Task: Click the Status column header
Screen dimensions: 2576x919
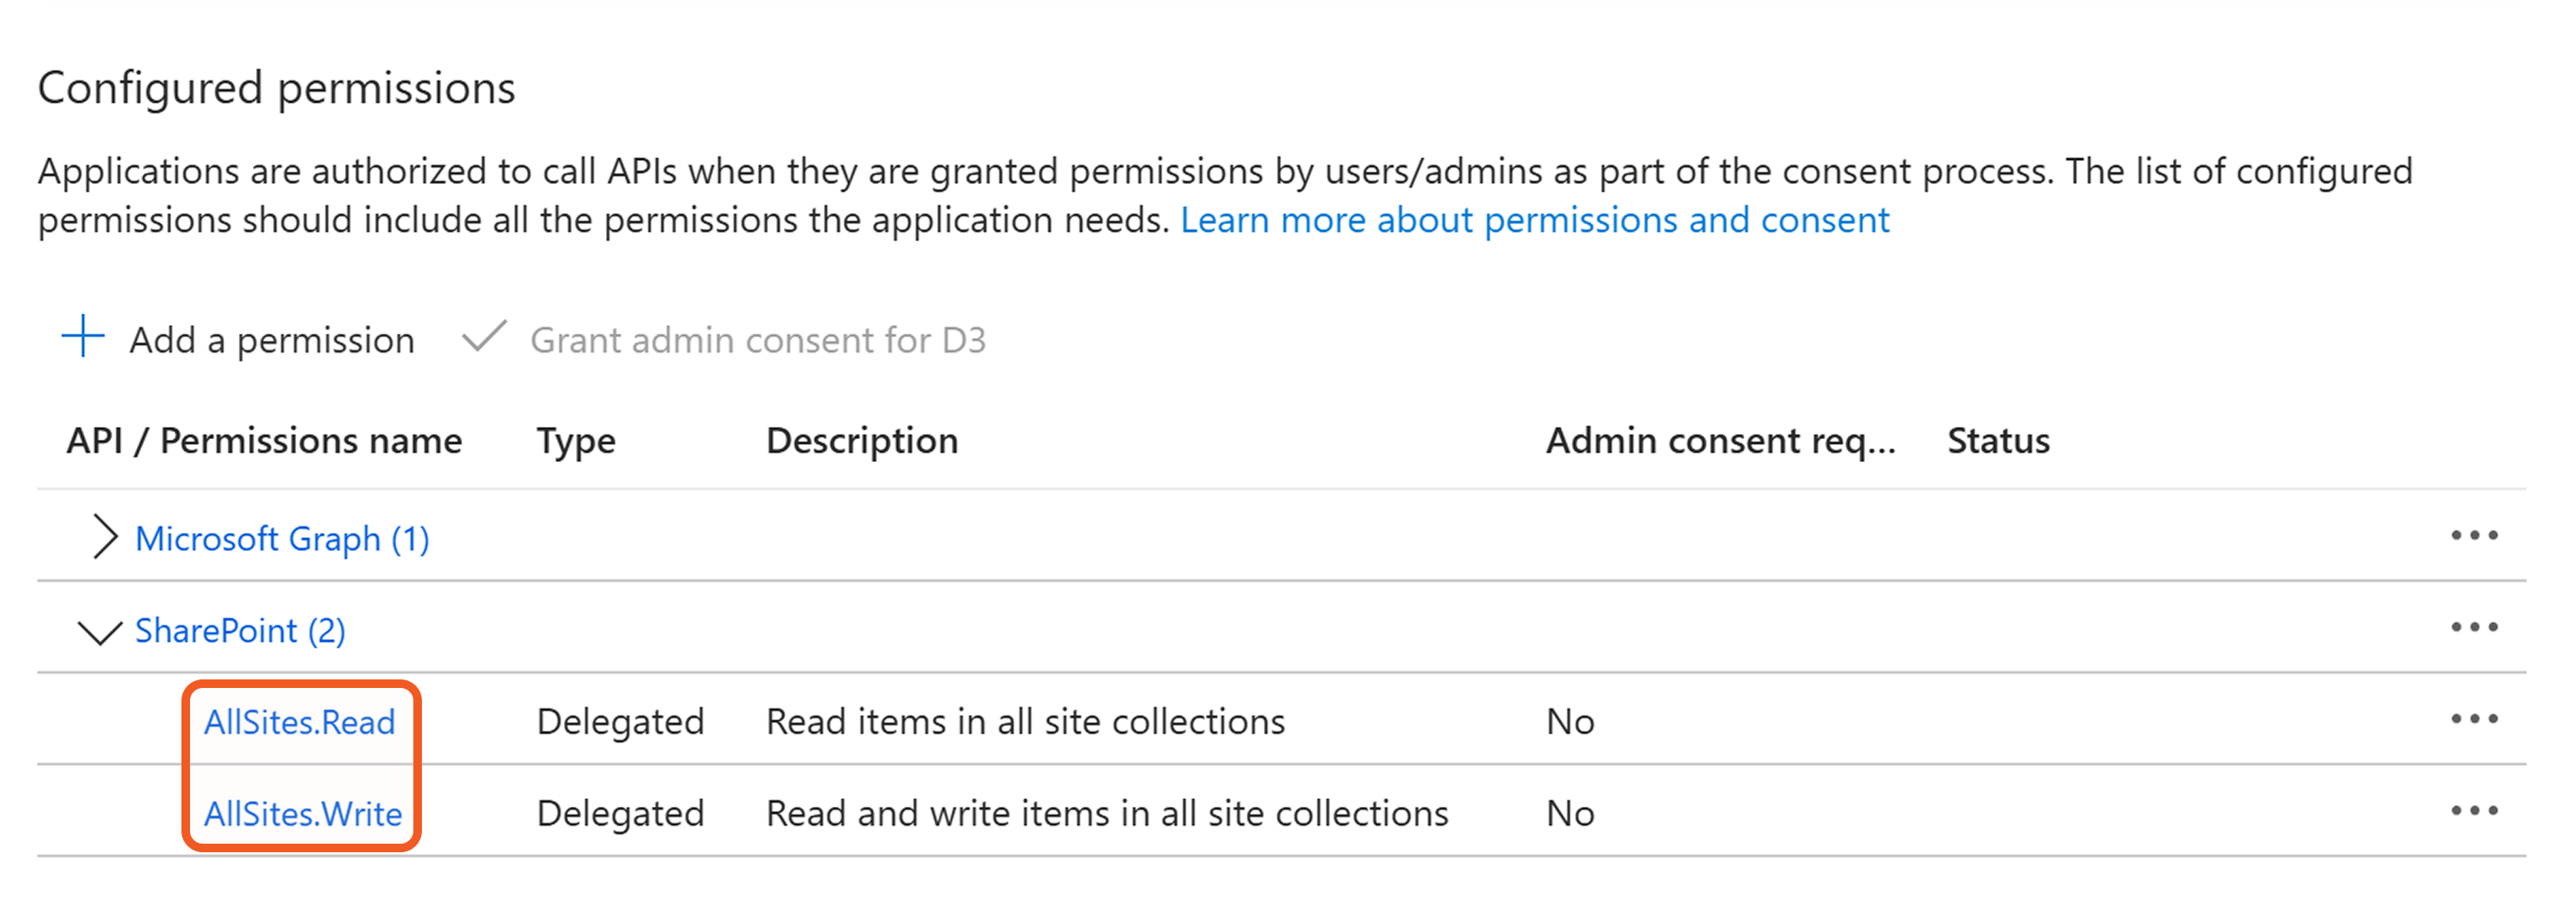Action: pos(1998,441)
